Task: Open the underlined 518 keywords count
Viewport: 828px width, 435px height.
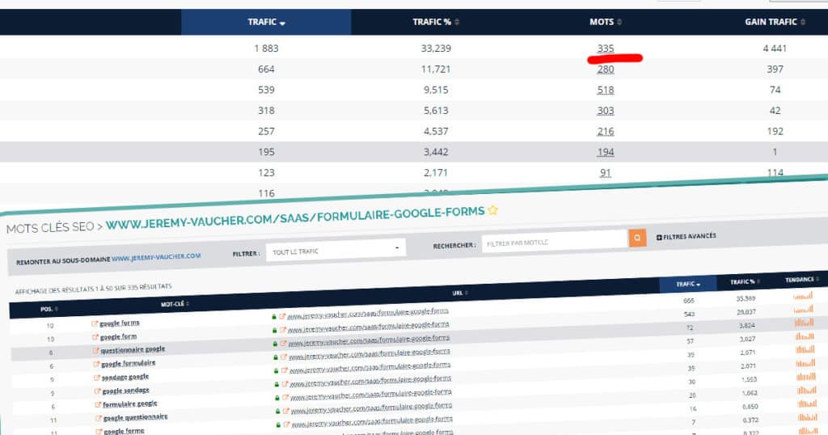Action: point(605,91)
